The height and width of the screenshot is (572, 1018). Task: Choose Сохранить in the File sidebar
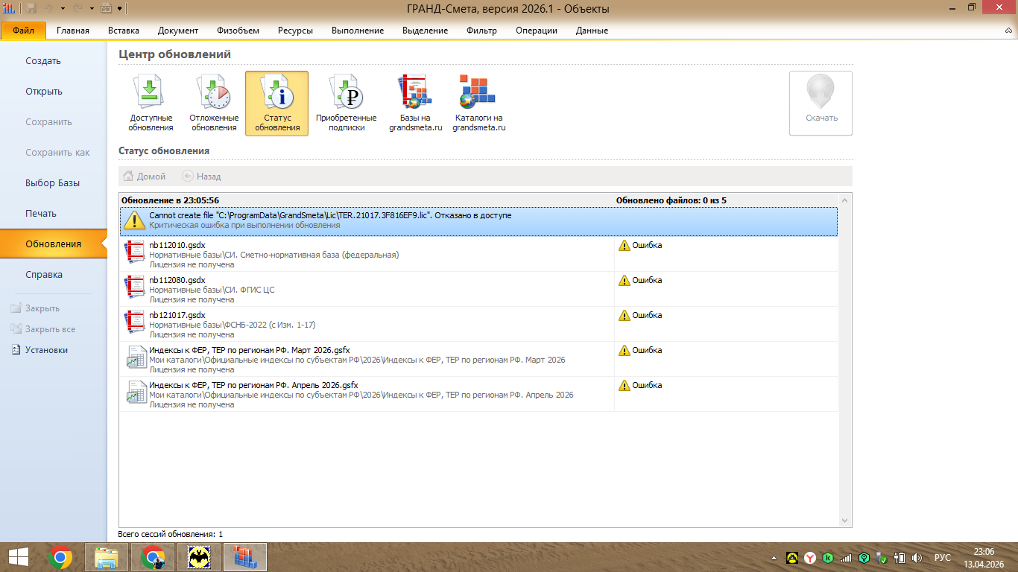point(48,122)
